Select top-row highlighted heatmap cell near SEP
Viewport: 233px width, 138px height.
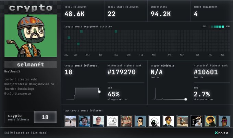[x=81, y=31]
